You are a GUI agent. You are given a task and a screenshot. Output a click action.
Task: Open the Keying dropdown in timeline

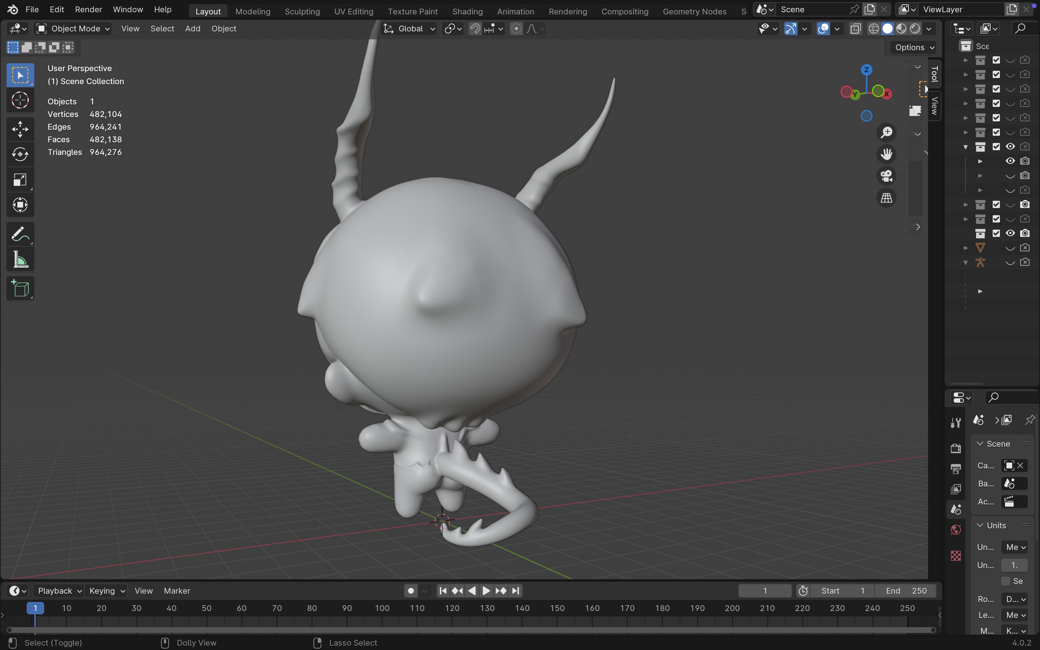(106, 591)
